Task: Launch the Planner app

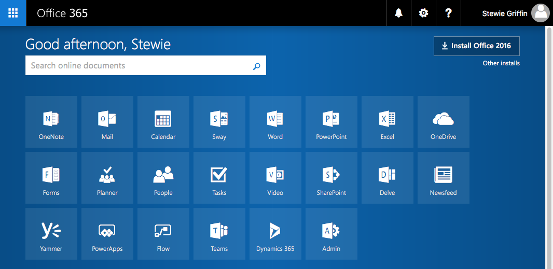Action: pos(107,178)
